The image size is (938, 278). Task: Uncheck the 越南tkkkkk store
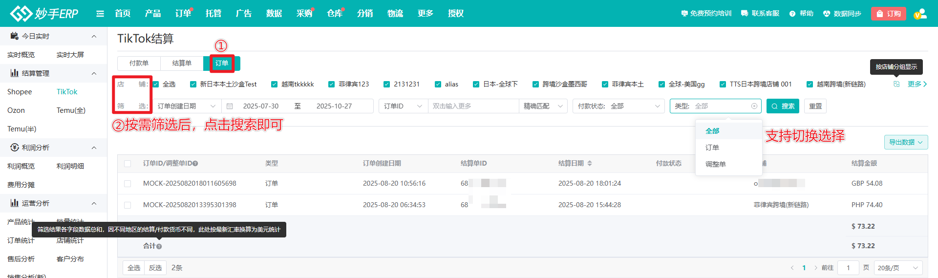(275, 84)
